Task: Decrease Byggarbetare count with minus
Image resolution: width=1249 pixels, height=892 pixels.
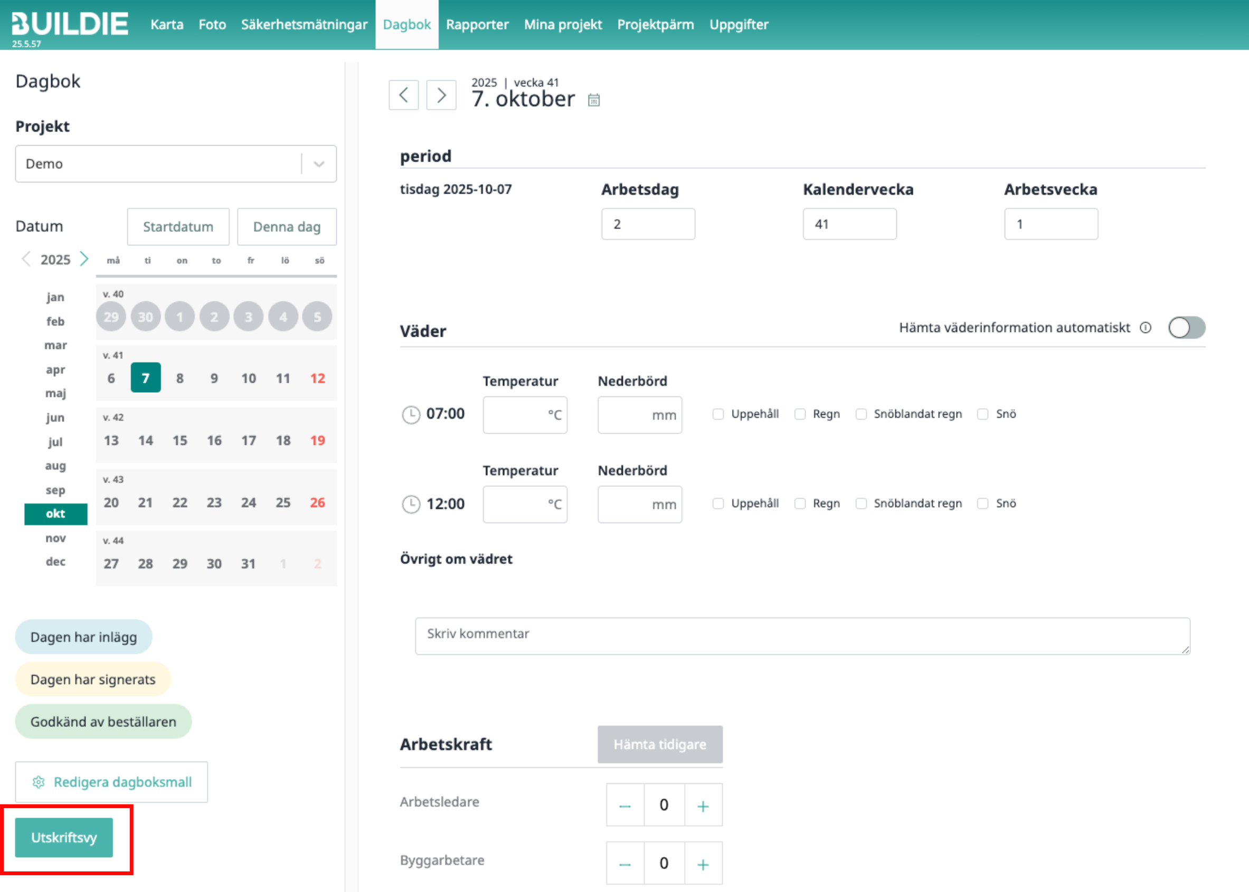Action: [x=624, y=864]
